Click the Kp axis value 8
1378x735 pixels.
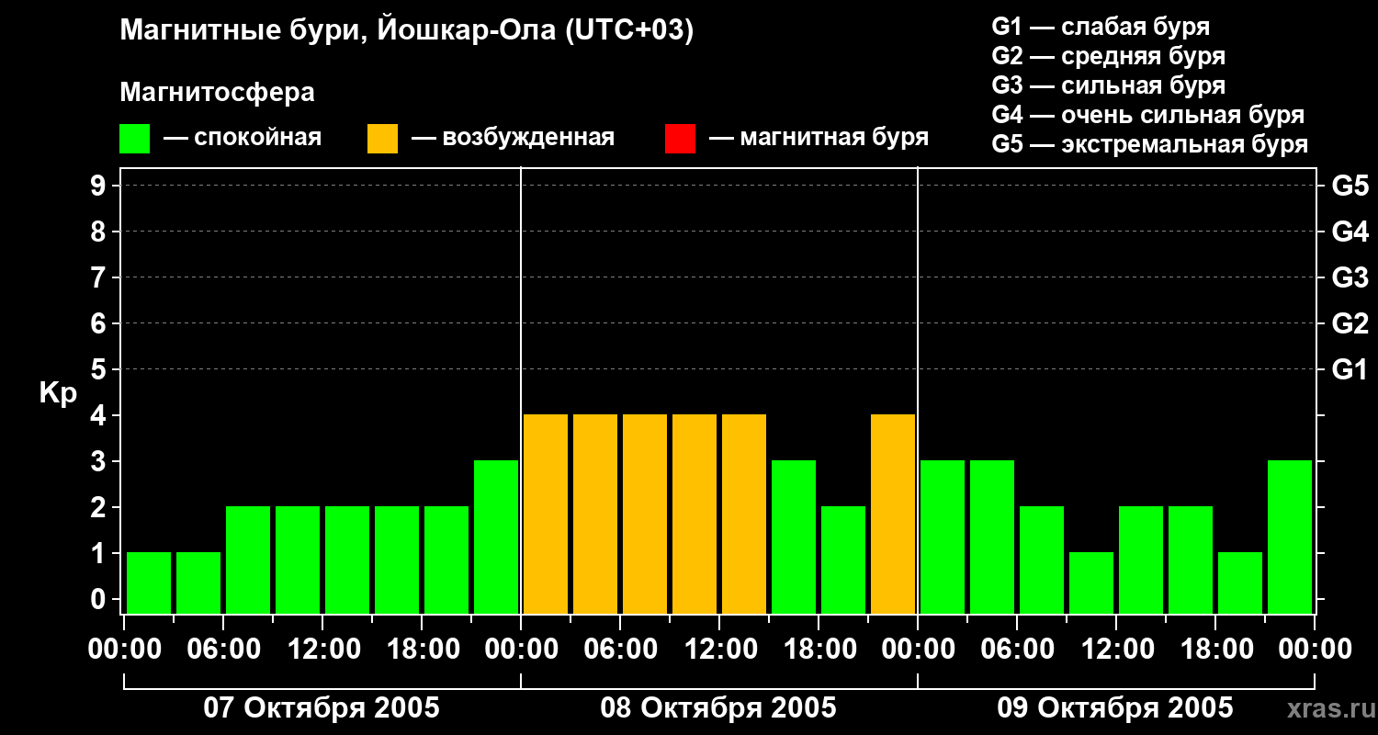100,232
